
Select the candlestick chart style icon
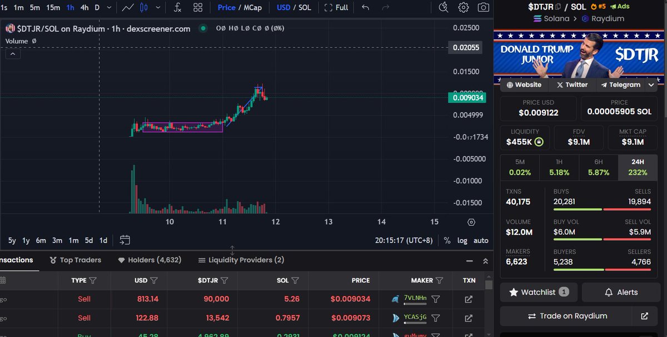pos(144,8)
